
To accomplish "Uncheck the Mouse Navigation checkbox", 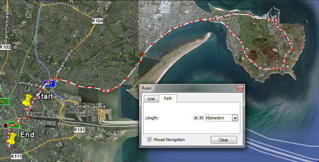I will click(x=149, y=140).
